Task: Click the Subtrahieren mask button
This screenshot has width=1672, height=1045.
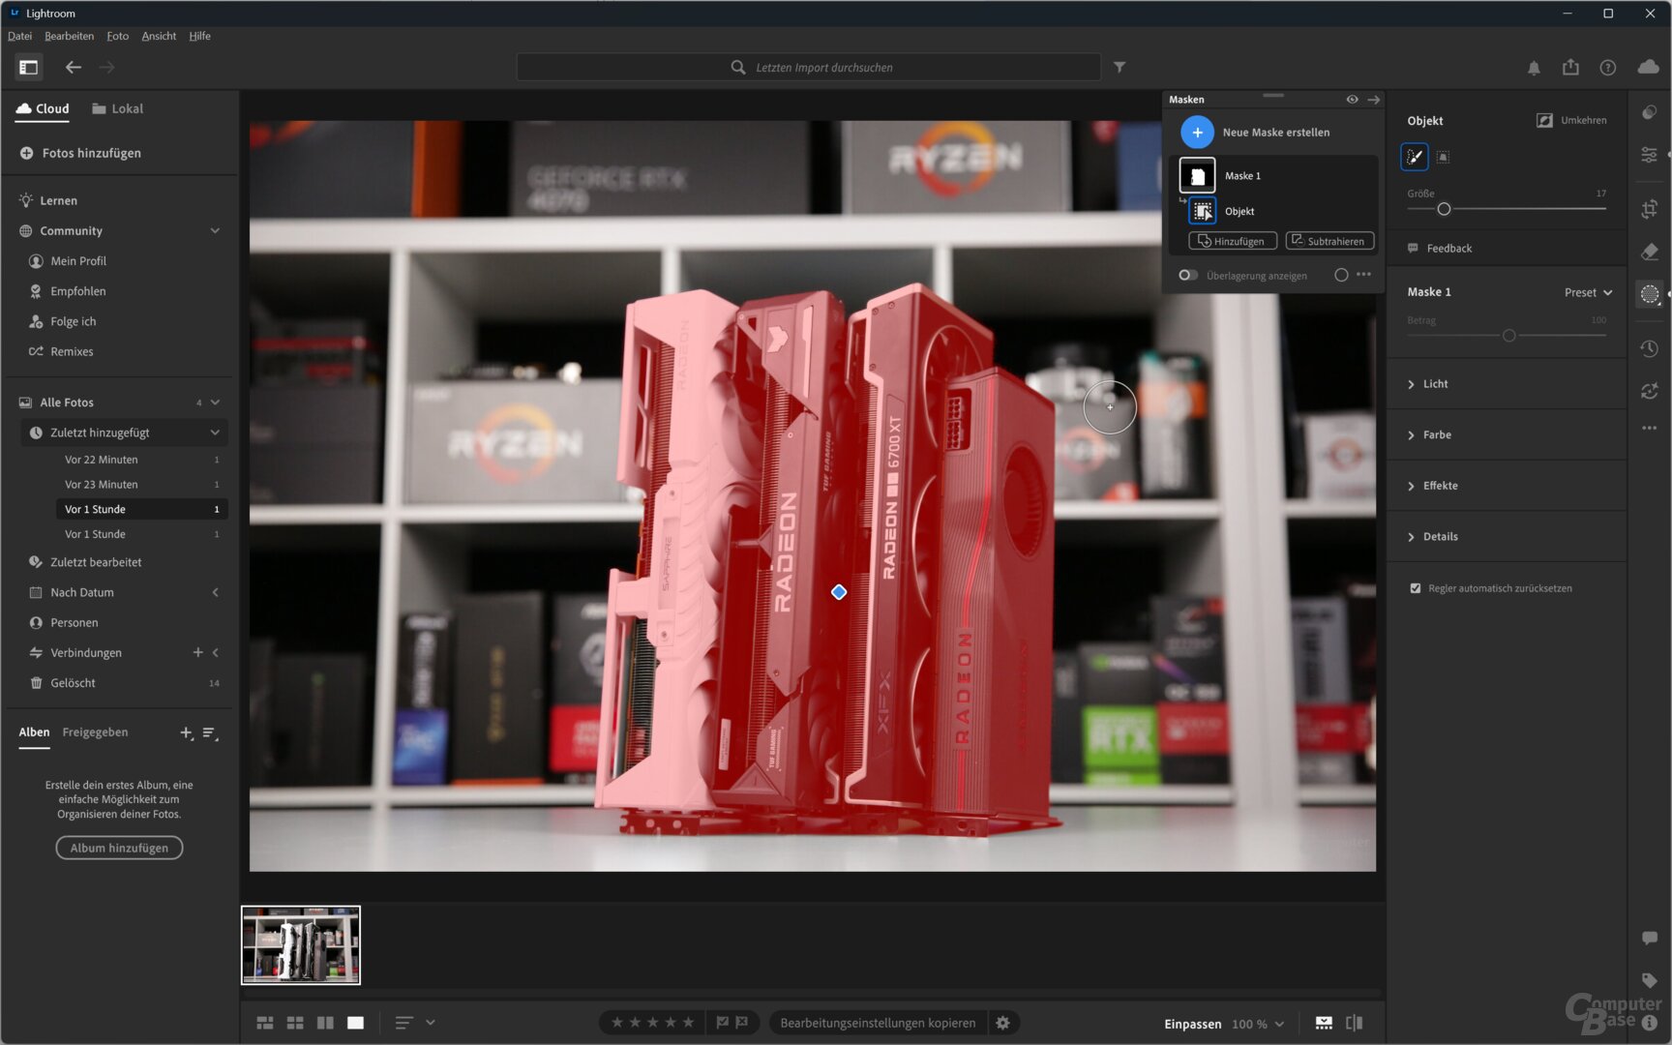Action: [x=1329, y=241]
